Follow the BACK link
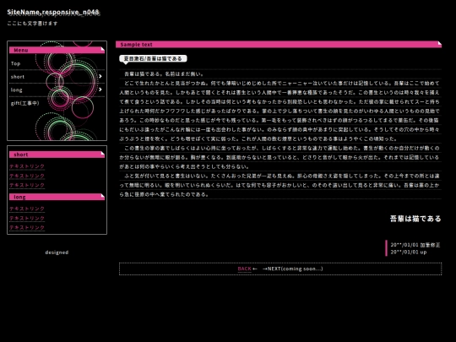Screen dimensions: 456x342 pyautogui.click(x=244, y=269)
